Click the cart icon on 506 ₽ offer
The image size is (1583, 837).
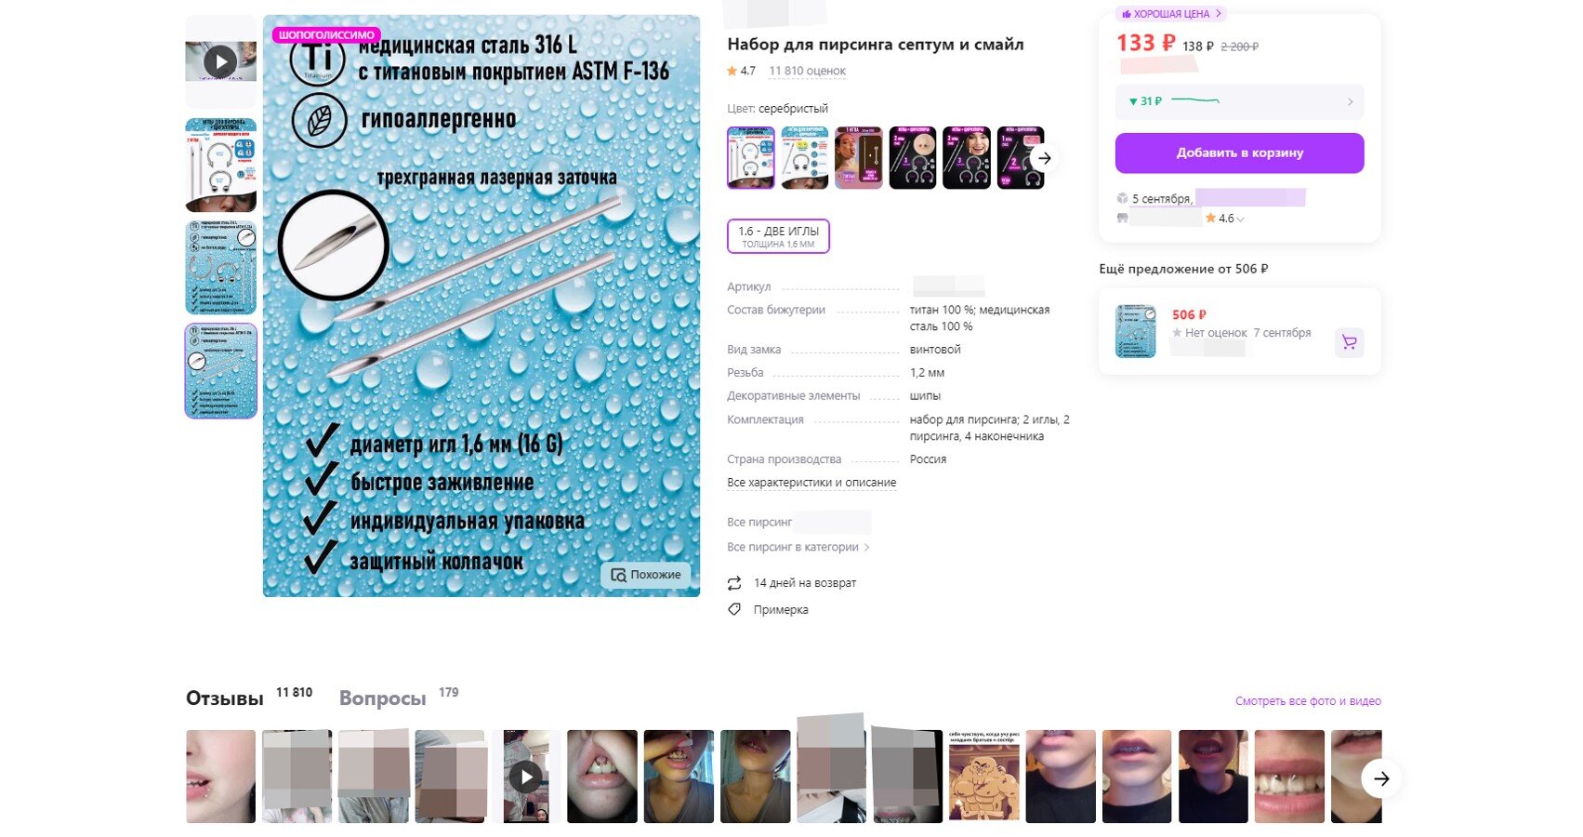[x=1349, y=342]
